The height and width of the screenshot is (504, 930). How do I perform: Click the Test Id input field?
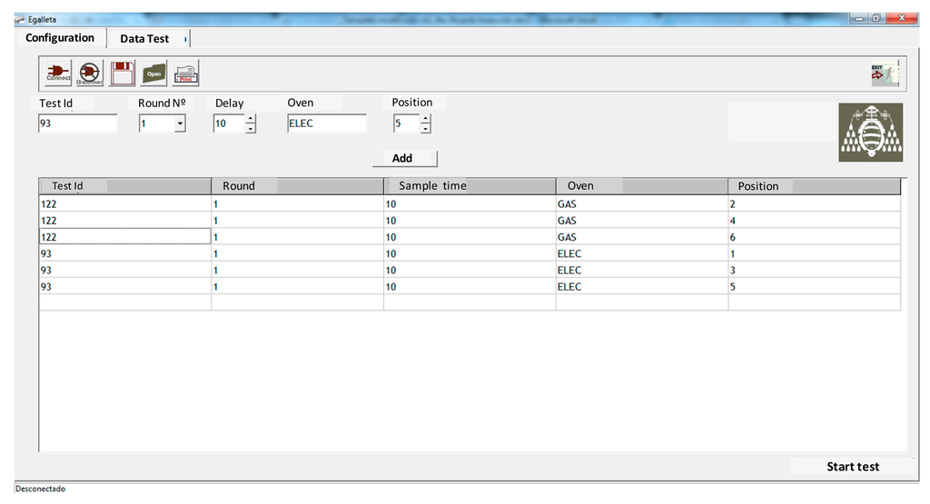coord(77,124)
